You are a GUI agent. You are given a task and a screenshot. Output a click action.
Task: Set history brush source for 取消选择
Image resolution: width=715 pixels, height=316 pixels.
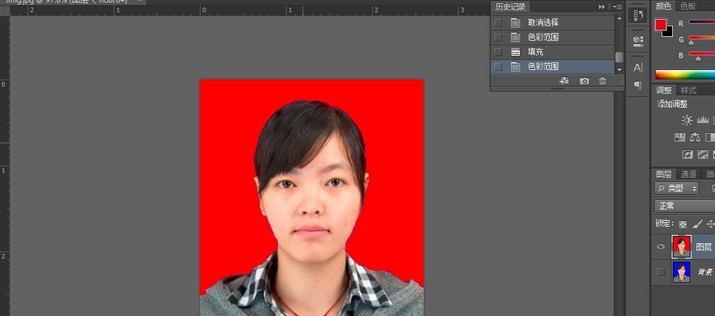[x=498, y=22]
